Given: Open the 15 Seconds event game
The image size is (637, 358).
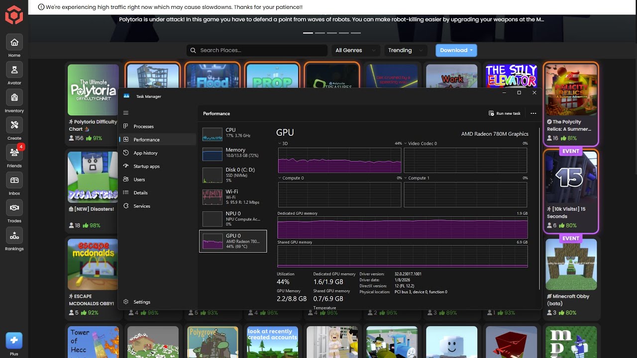Looking at the screenshot, I should pyautogui.click(x=571, y=177).
